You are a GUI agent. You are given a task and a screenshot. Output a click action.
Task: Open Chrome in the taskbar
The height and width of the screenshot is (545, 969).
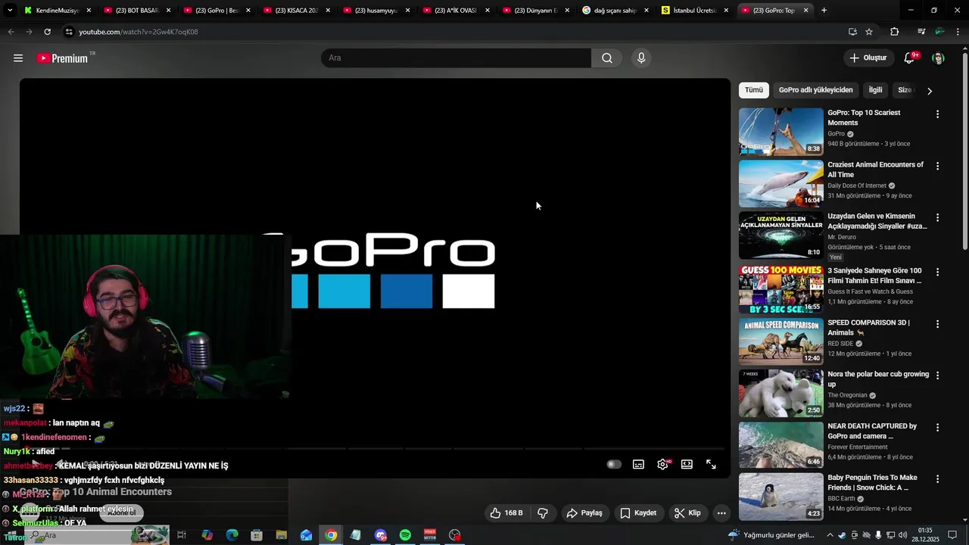tap(331, 535)
